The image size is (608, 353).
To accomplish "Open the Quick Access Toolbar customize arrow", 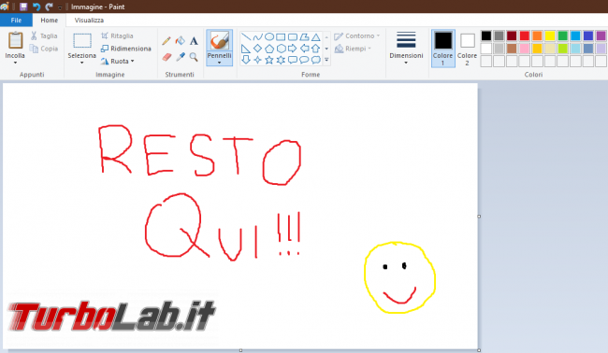I will pyautogui.click(x=60, y=7).
